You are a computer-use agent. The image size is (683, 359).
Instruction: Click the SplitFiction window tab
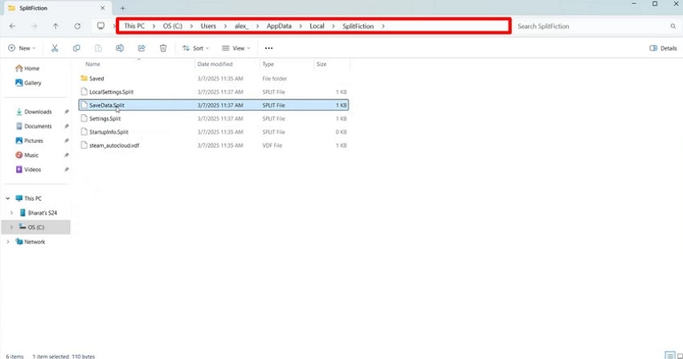(x=56, y=8)
